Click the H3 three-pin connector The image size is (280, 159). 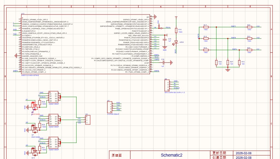tap(87, 120)
